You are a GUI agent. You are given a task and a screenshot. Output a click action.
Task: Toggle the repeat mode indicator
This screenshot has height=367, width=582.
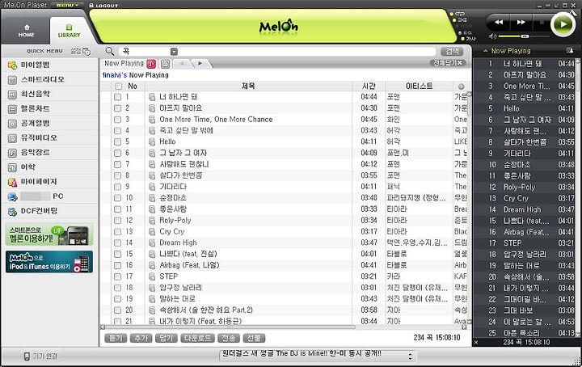tap(458, 14)
